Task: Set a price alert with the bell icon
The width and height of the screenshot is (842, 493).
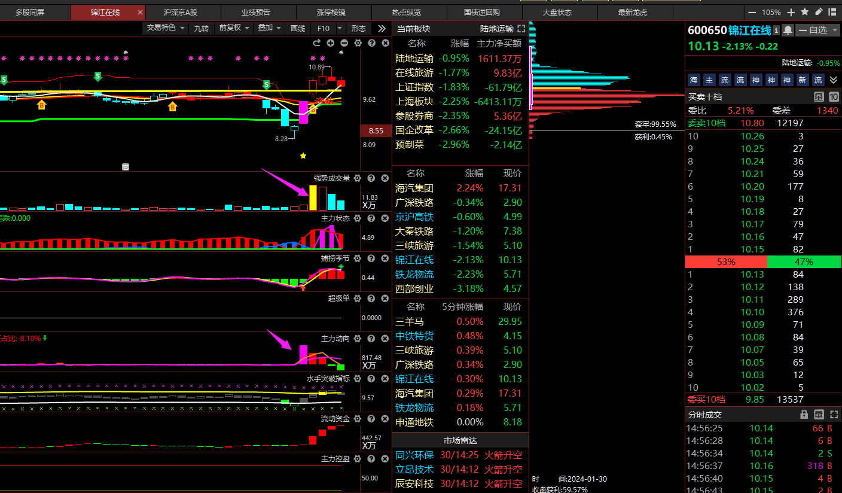Action: point(788,30)
